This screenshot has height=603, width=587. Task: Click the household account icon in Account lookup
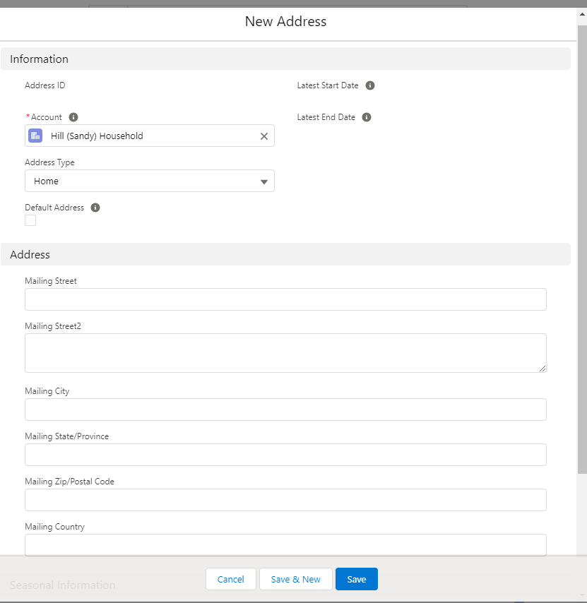(x=35, y=136)
